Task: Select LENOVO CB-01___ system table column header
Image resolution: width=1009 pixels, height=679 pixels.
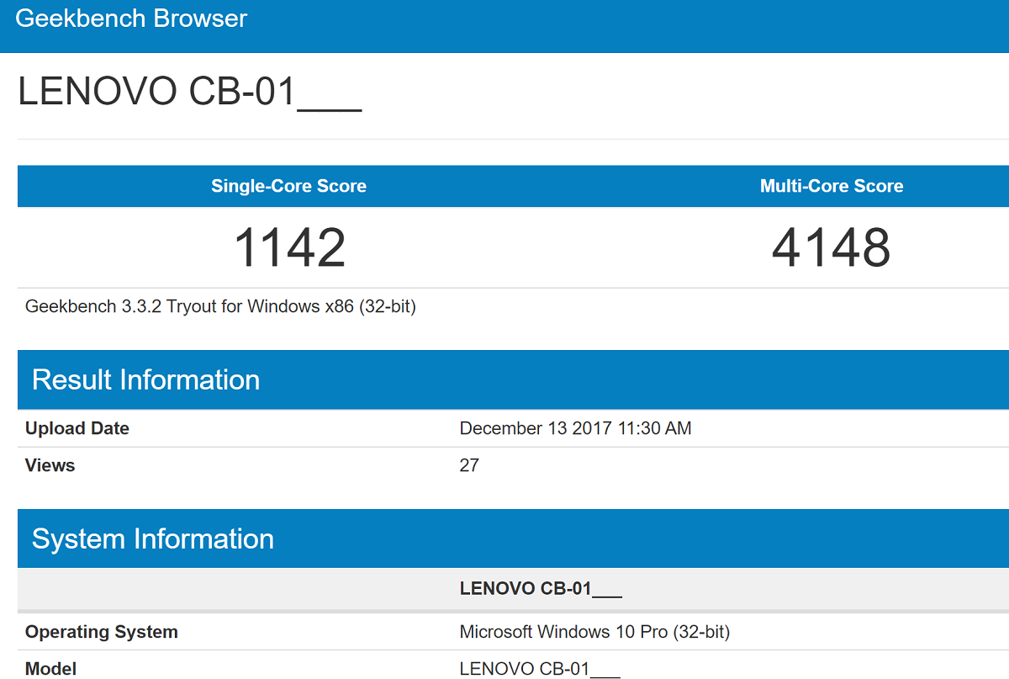Action: click(x=541, y=589)
